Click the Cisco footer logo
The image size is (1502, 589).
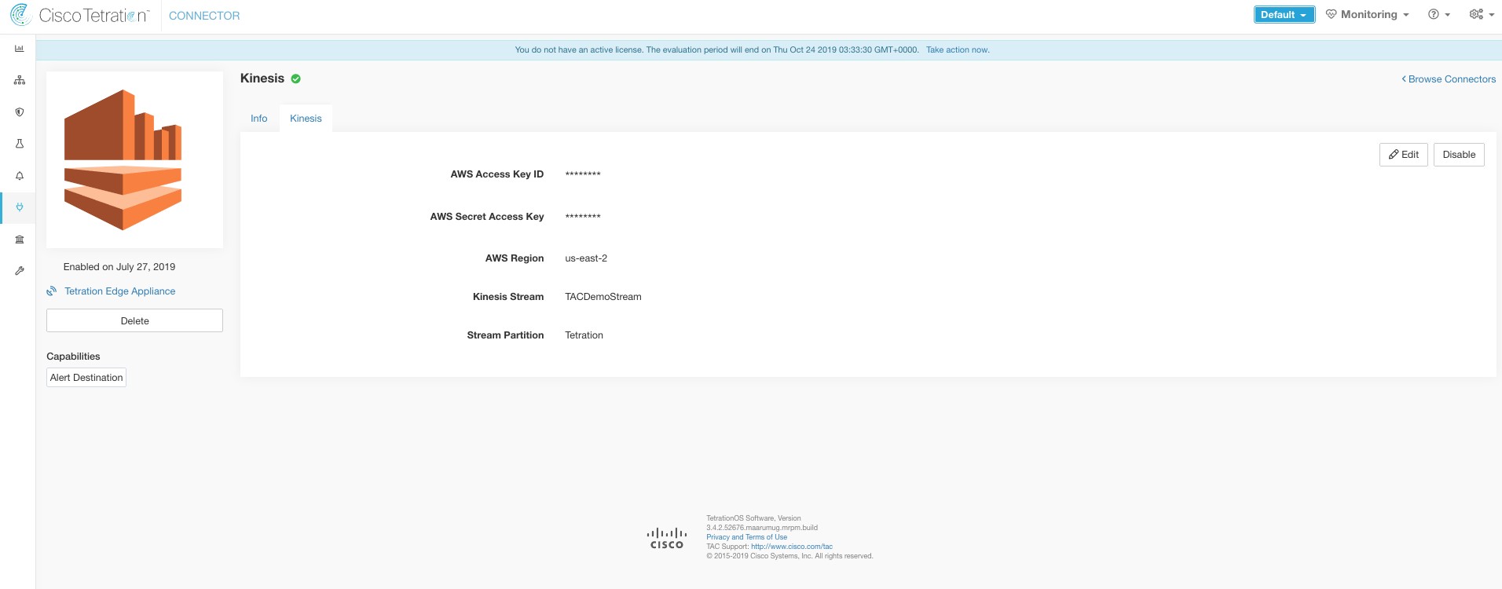coord(667,538)
